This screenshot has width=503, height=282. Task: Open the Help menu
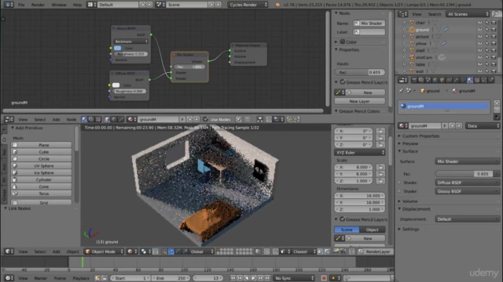pyautogui.click(x=77, y=5)
